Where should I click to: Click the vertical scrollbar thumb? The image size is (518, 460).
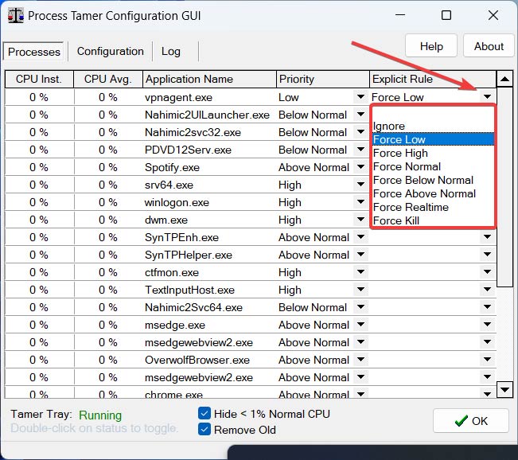[504, 187]
